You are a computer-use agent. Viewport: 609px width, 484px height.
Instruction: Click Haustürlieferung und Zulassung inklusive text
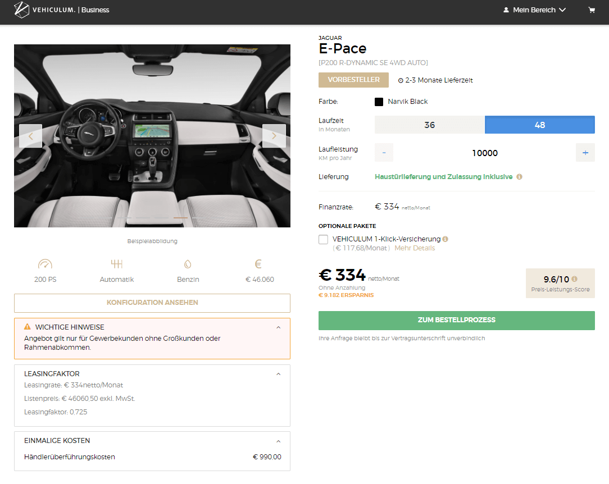(443, 177)
